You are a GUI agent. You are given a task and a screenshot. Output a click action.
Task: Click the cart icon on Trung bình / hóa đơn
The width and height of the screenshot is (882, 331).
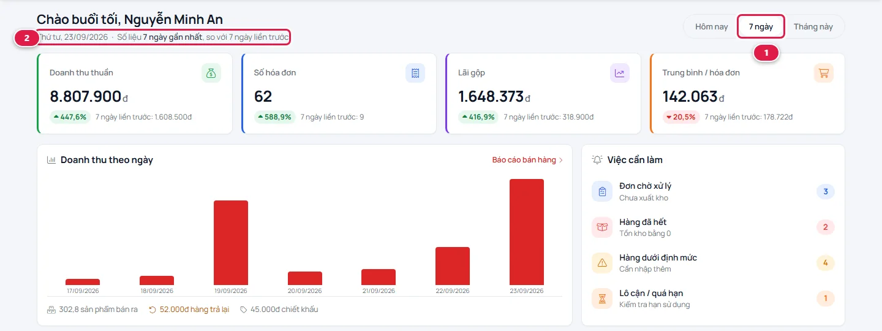click(x=824, y=73)
